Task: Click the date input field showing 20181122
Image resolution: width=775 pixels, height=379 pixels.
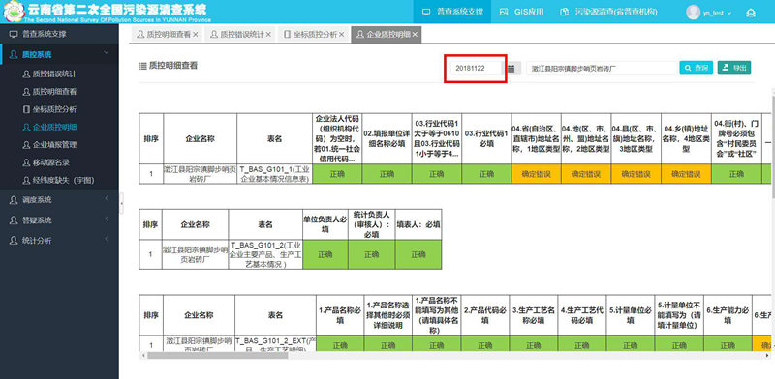Action: [x=475, y=69]
